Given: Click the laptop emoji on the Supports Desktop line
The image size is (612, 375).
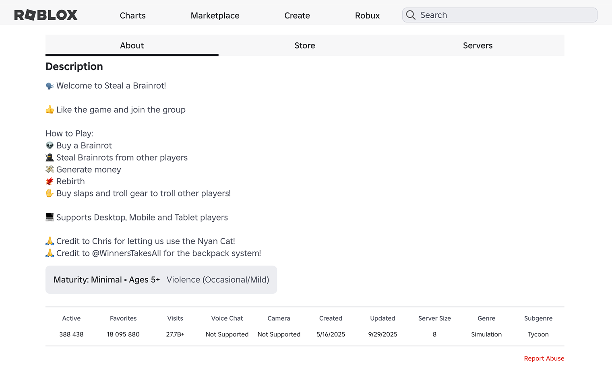Looking at the screenshot, I should click(49, 217).
